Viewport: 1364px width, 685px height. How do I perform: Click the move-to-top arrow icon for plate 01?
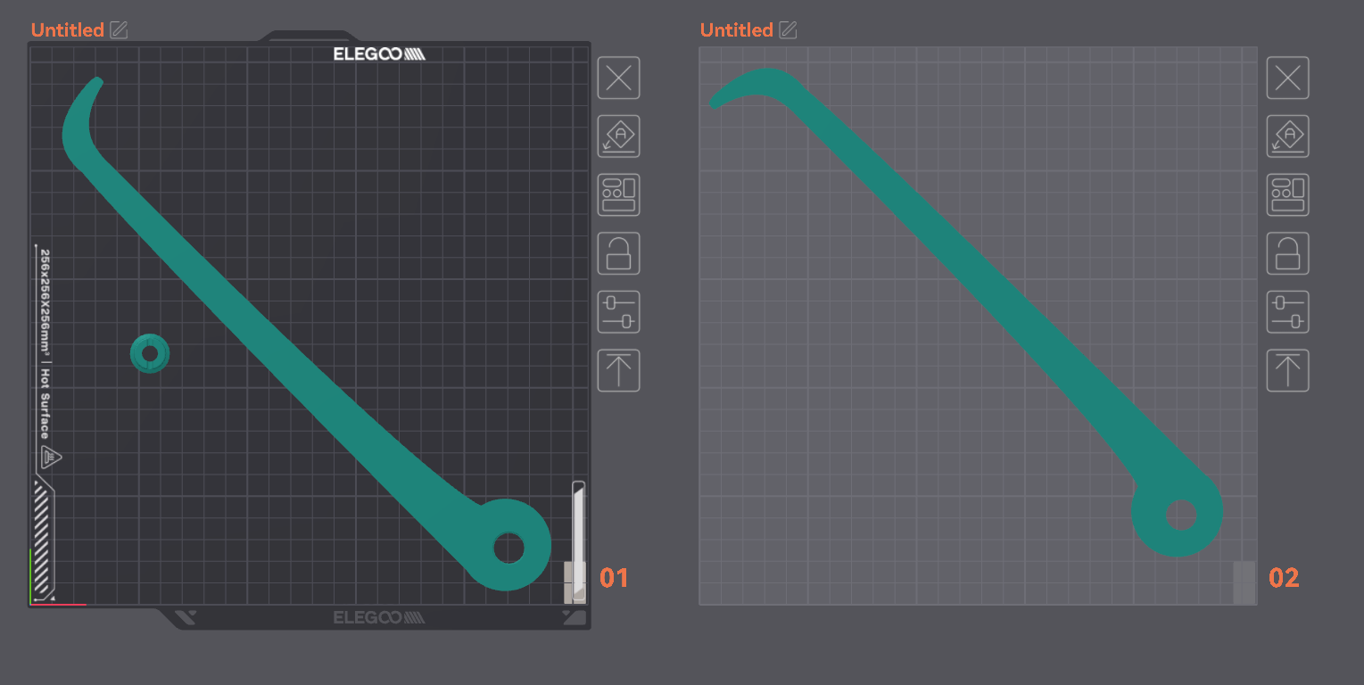(x=618, y=370)
